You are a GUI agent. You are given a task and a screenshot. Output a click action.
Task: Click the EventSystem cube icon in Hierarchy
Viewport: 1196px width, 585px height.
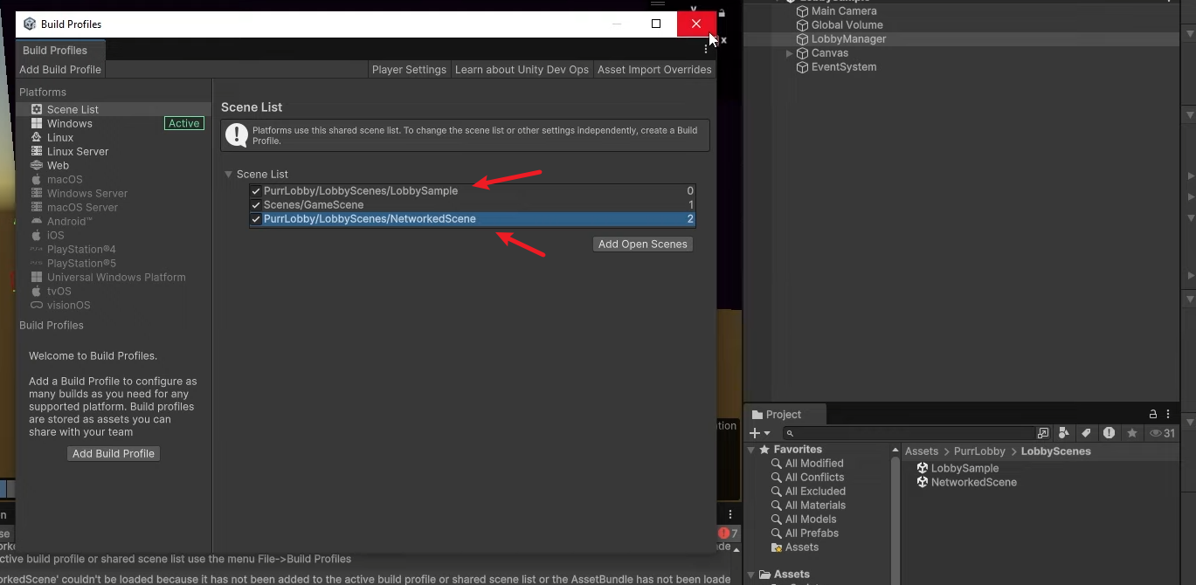pos(802,67)
